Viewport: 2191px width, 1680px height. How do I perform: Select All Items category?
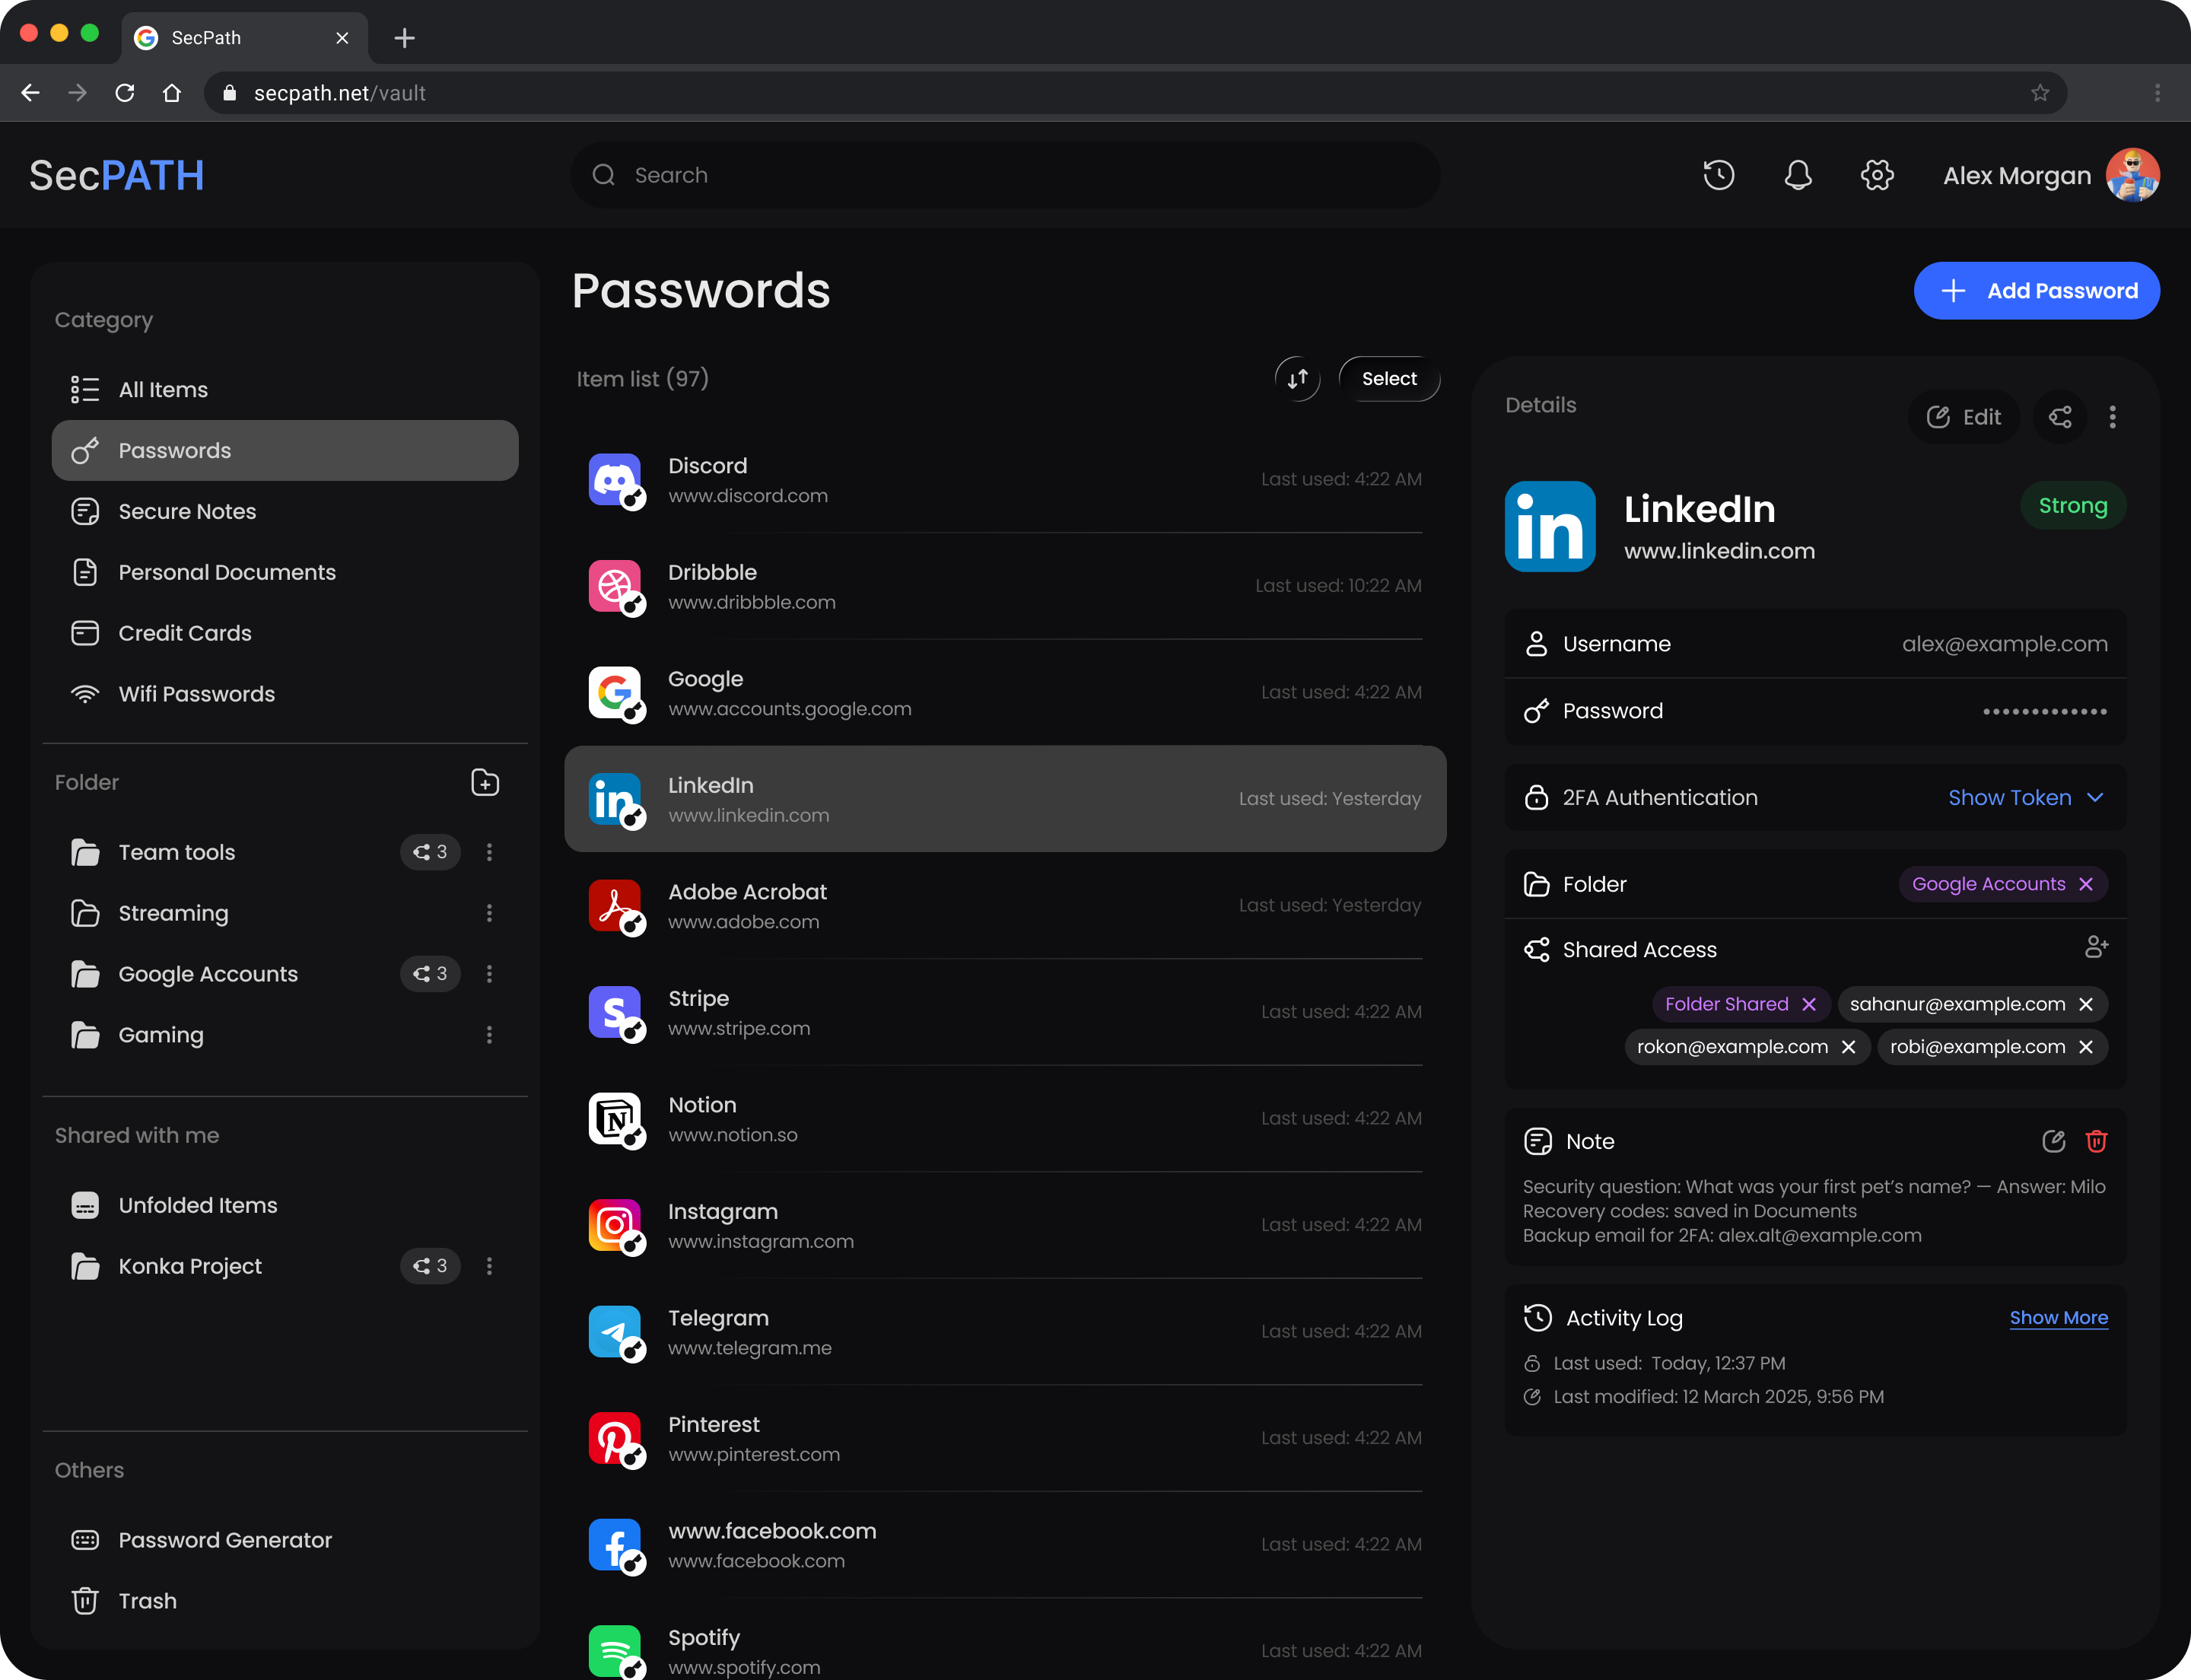point(285,390)
